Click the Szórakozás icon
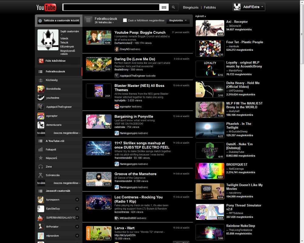Viewport: 304px width, 243px height. [40, 175]
